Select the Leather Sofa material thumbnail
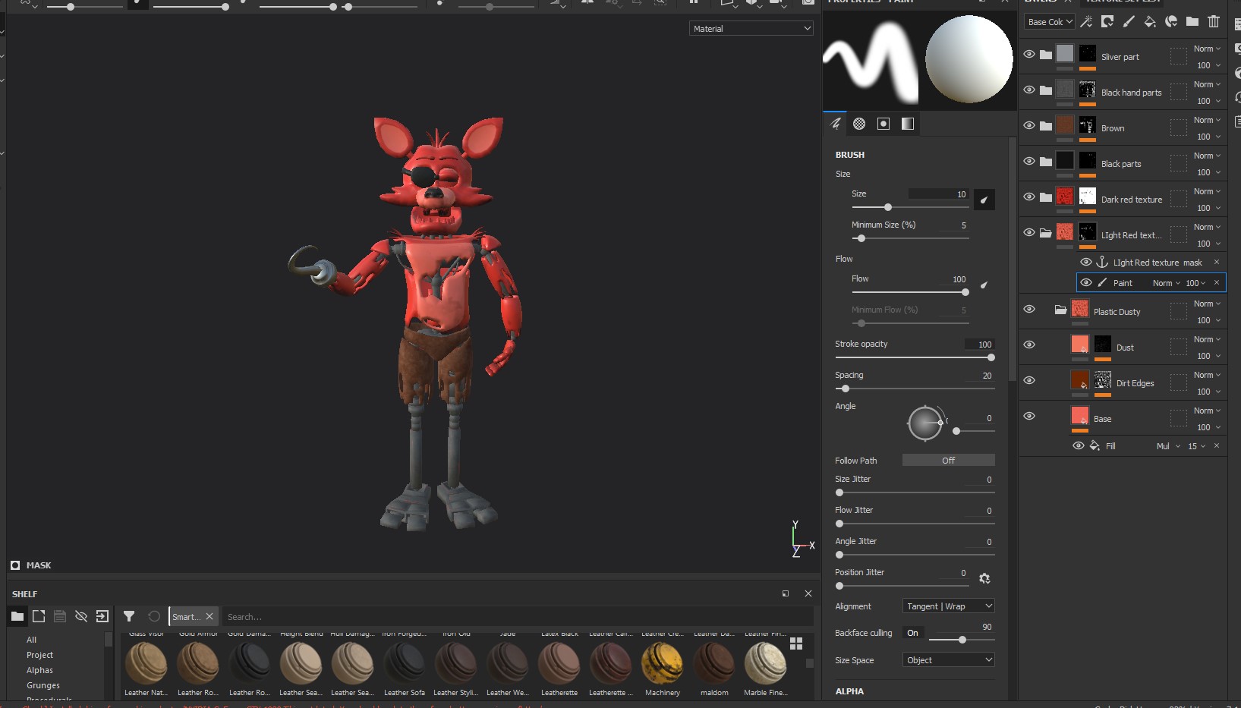1241x708 pixels. (405, 662)
